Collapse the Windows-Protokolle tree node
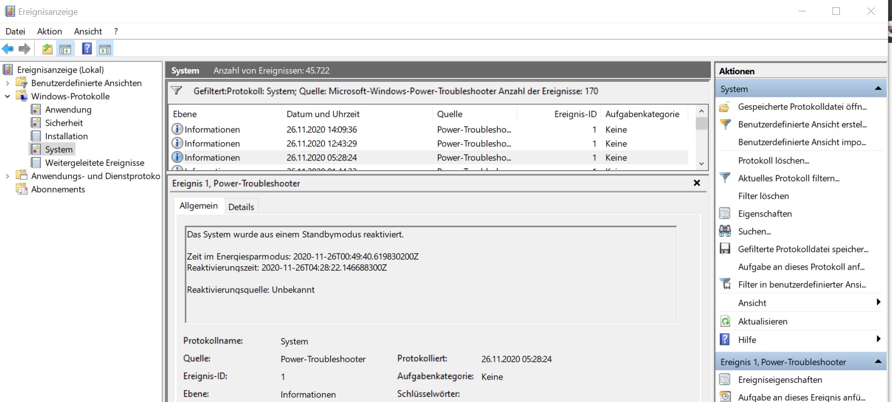This screenshot has width=892, height=402. tap(7, 96)
